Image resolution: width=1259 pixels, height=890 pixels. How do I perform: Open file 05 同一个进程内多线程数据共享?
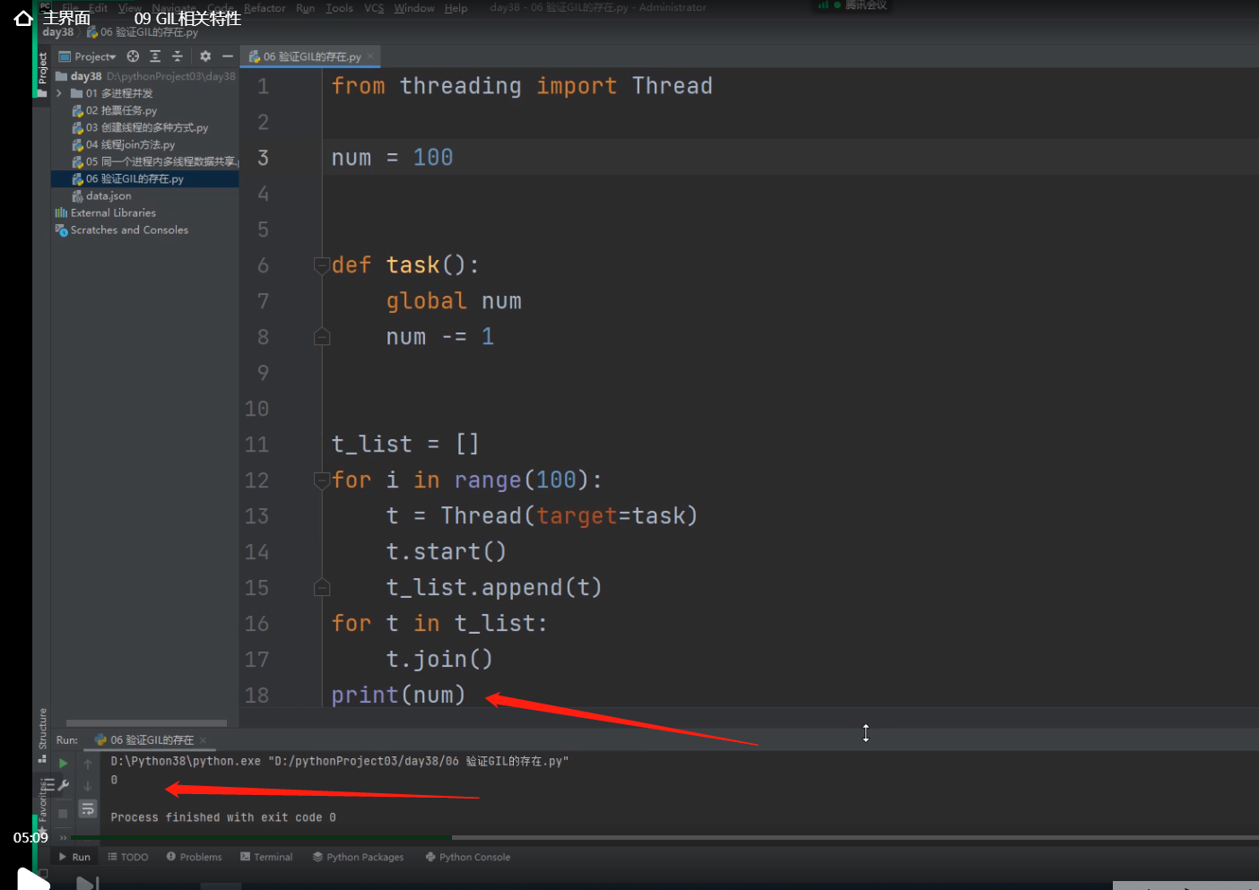154,161
